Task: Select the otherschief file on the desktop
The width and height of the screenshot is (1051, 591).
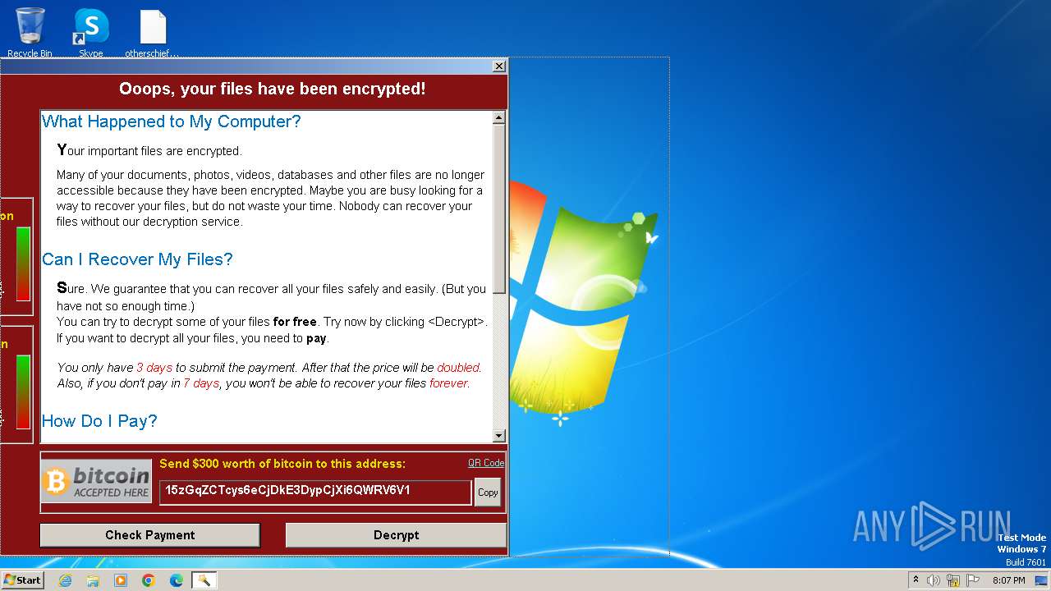Action: click(153, 33)
